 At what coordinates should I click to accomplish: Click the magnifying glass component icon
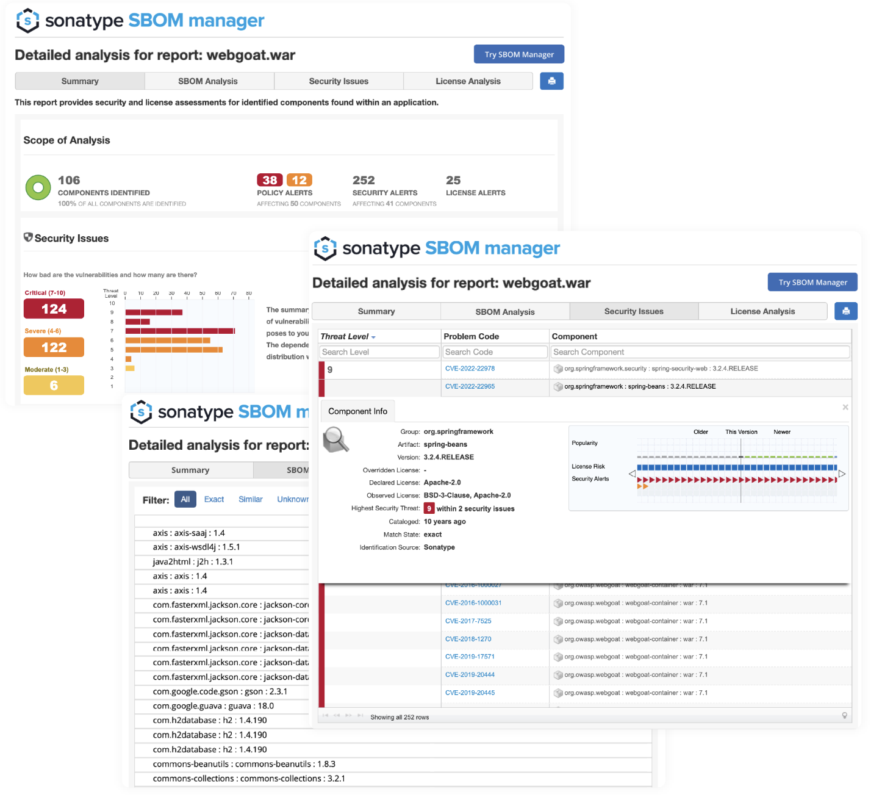pos(335,439)
